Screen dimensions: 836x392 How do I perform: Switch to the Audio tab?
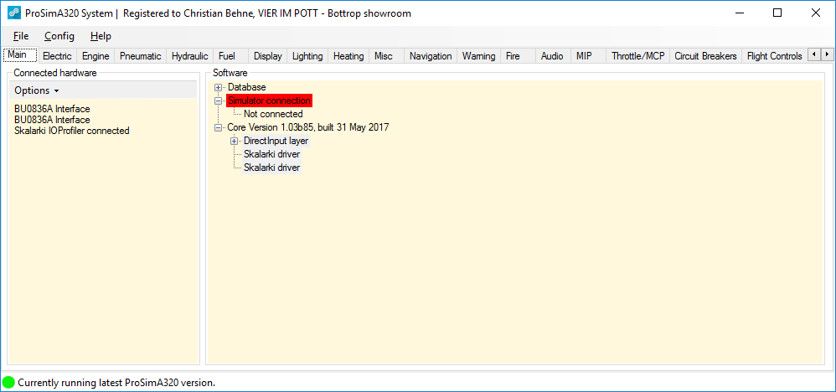[x=552, y=56]
